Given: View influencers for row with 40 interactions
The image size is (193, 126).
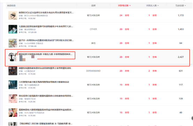Looking at the screenshot, I should point(154,113).
